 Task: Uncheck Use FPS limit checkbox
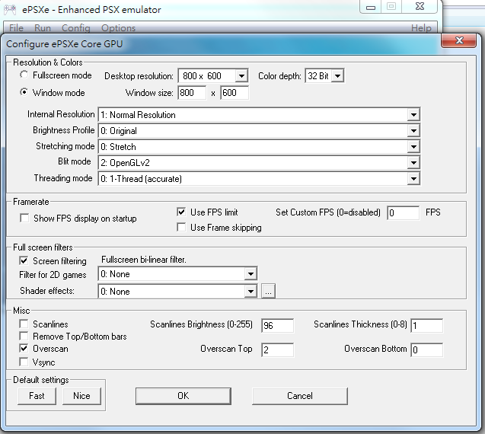pyautogui.click(x=181, y=212)
